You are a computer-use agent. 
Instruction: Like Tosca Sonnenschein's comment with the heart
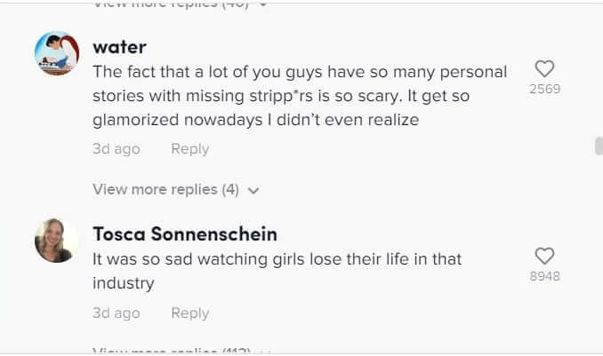[x=544, y=256]
